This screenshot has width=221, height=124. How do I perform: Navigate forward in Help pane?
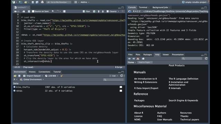coord(134,59)
